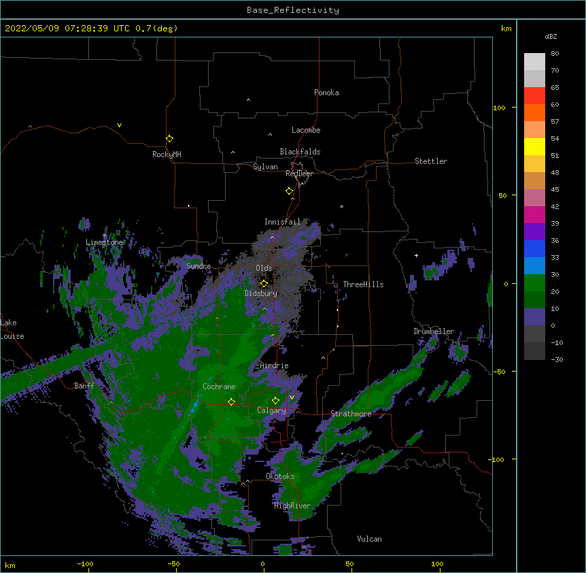Click the Vulcan city label
The height and width of the screenshot is (573, 586).
tap(369, 539)
